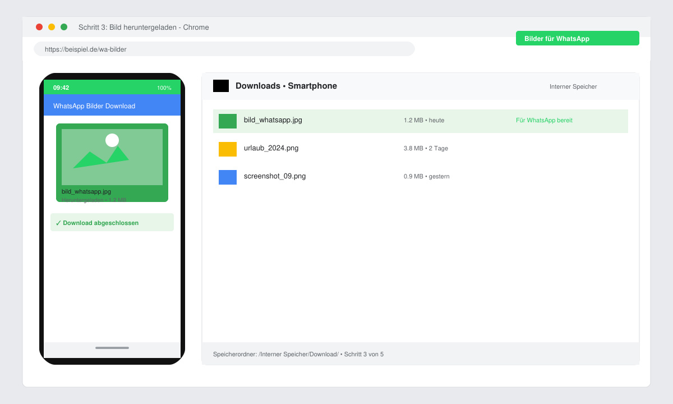
Task: Click the green Bilder für WhatsApp button
Action: tap(577, 38)
